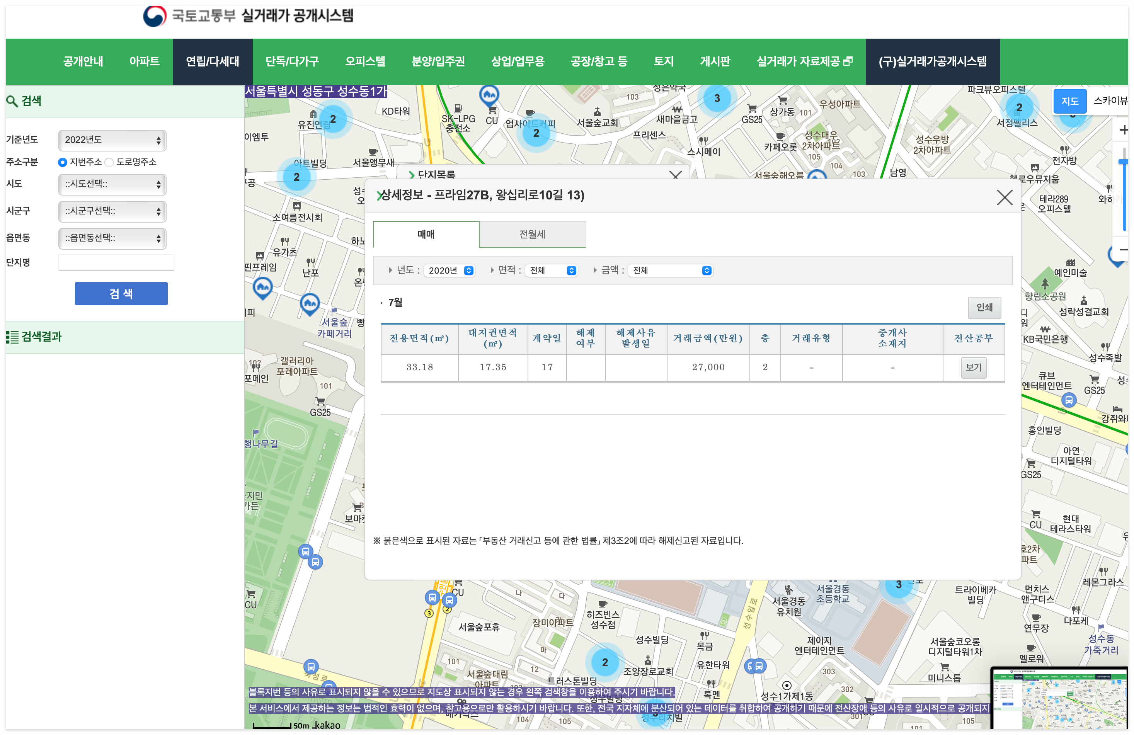This screenshot has height=735, width=1134.
Task: Switch map view to 지도
Action: click(1069, 101)
